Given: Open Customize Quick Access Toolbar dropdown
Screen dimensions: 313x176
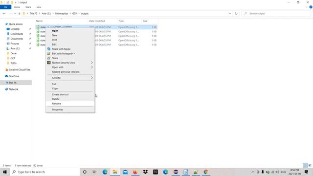Looking at the screenshot, I should (x=16, y=2).
